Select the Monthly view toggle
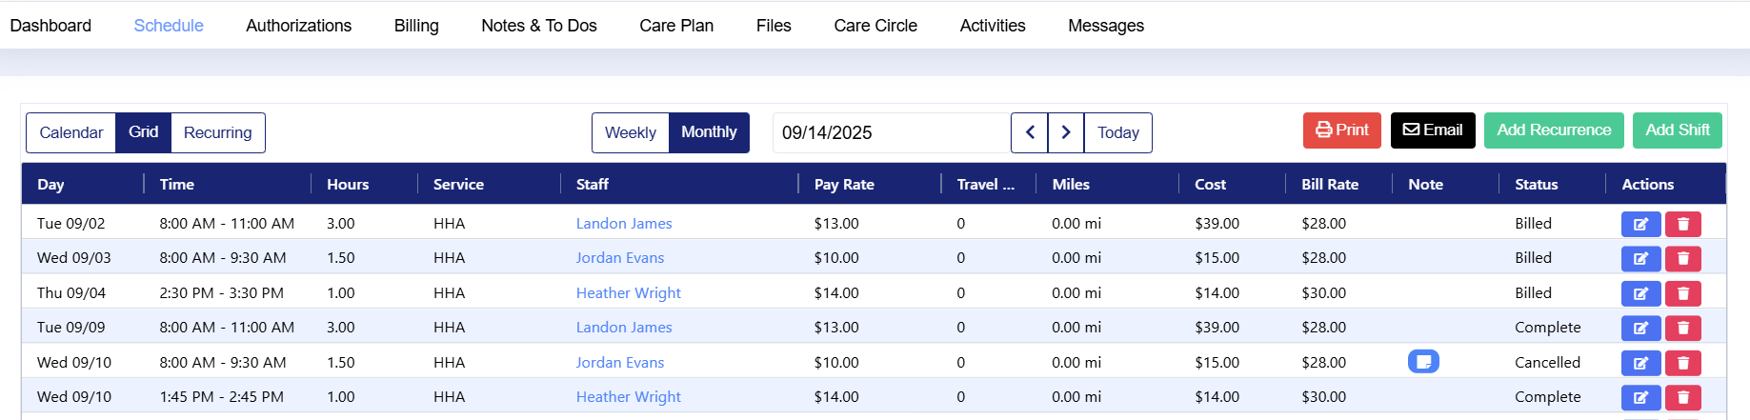 coord(709,132)
